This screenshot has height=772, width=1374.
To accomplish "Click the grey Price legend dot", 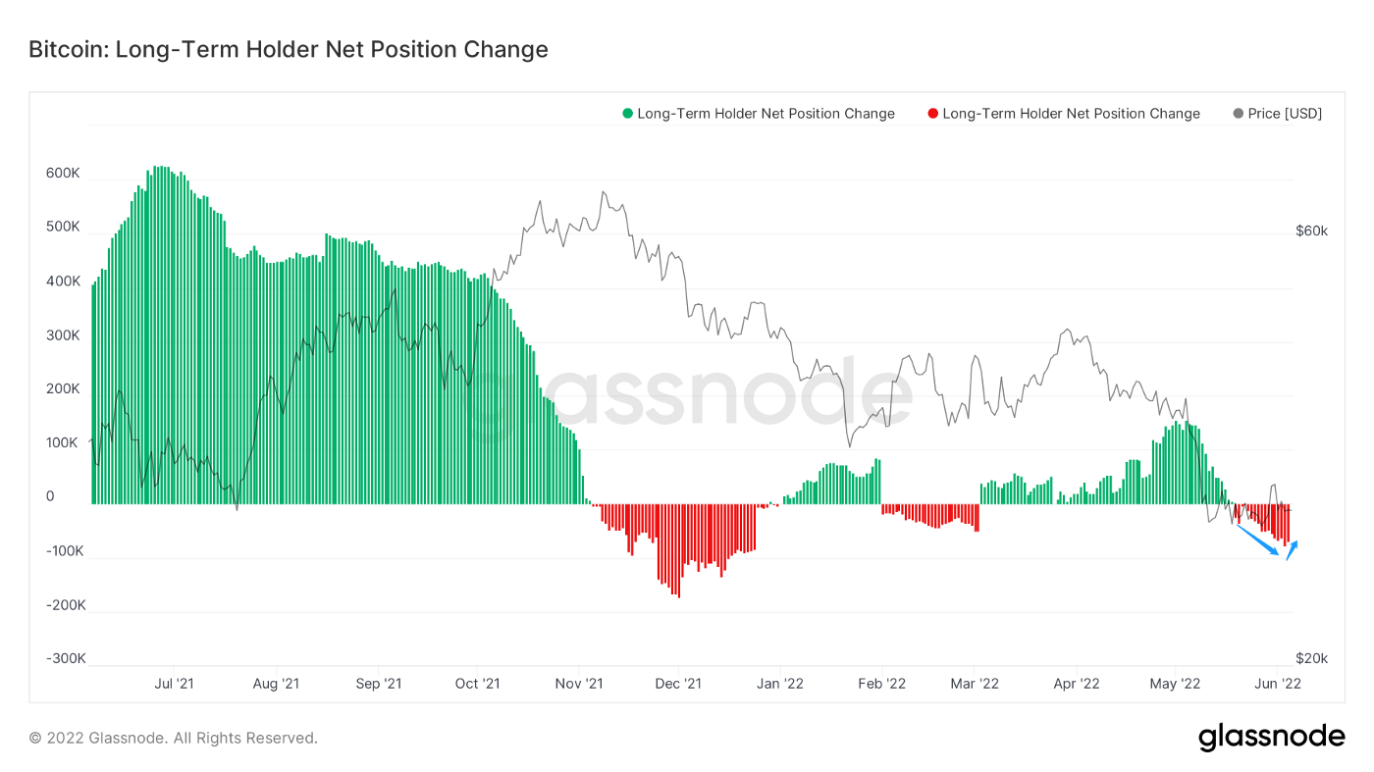I will (x=1239, y=114).
